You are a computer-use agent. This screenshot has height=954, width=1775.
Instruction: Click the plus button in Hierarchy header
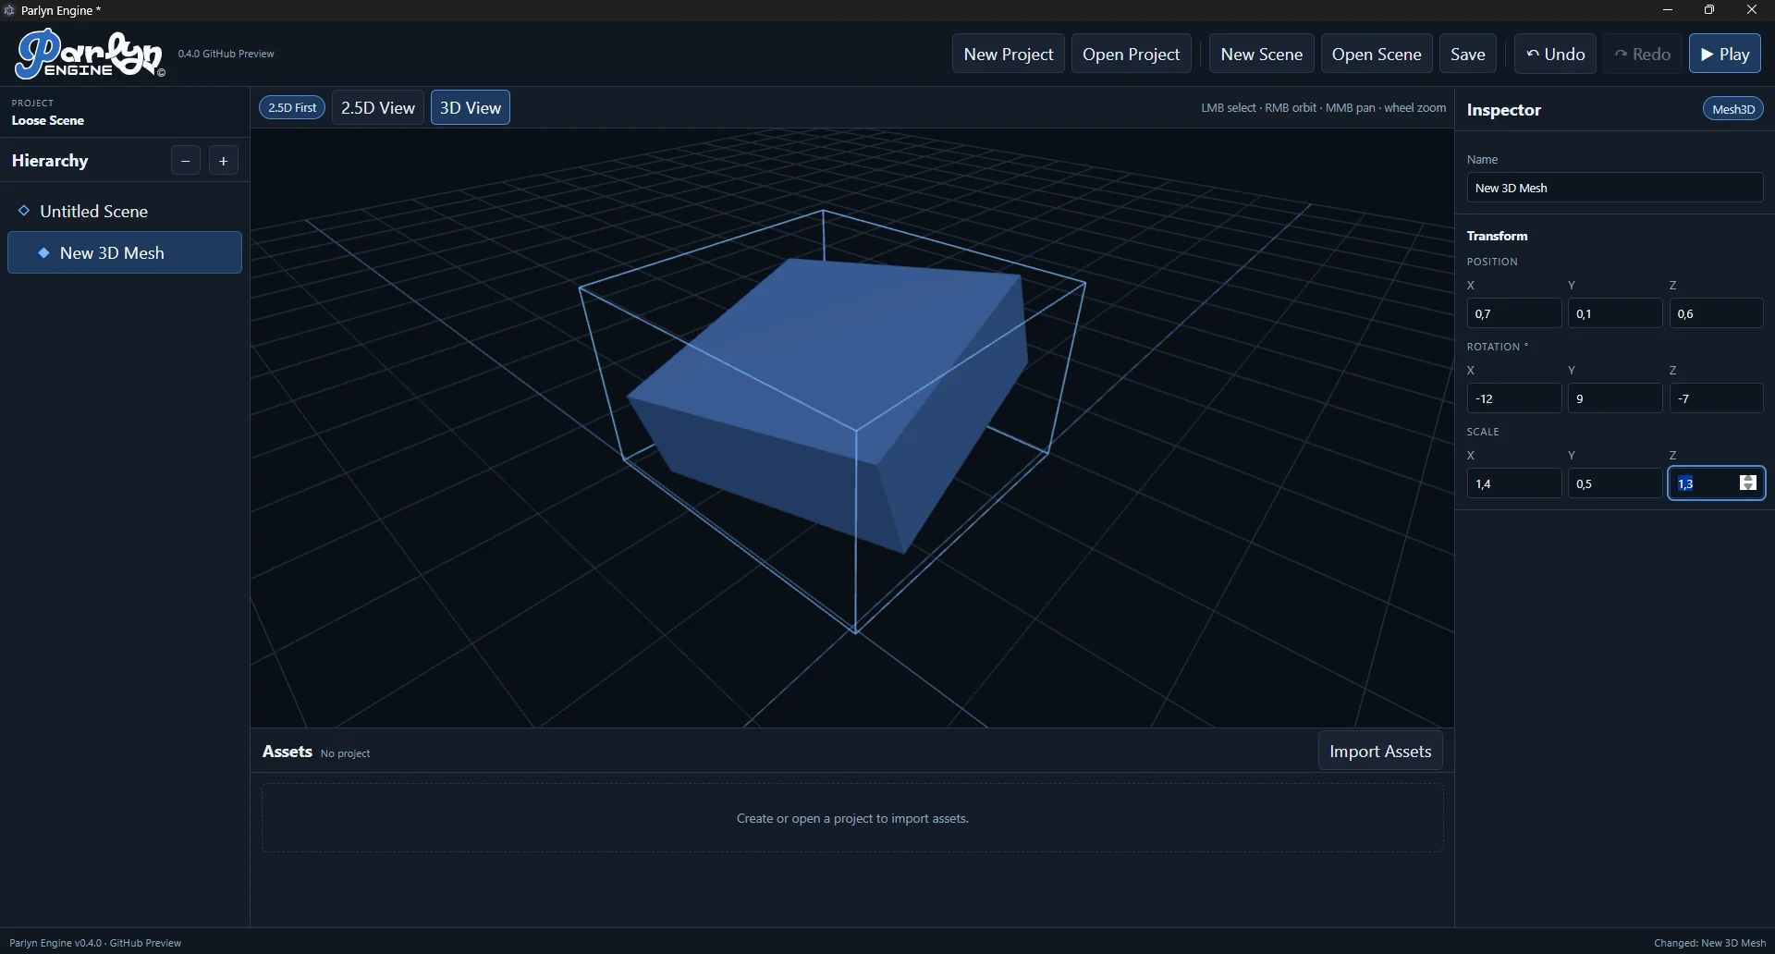click(x=224, y=161)
